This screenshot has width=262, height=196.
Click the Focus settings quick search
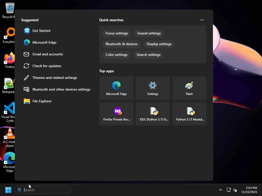click(x=117, y=33)
